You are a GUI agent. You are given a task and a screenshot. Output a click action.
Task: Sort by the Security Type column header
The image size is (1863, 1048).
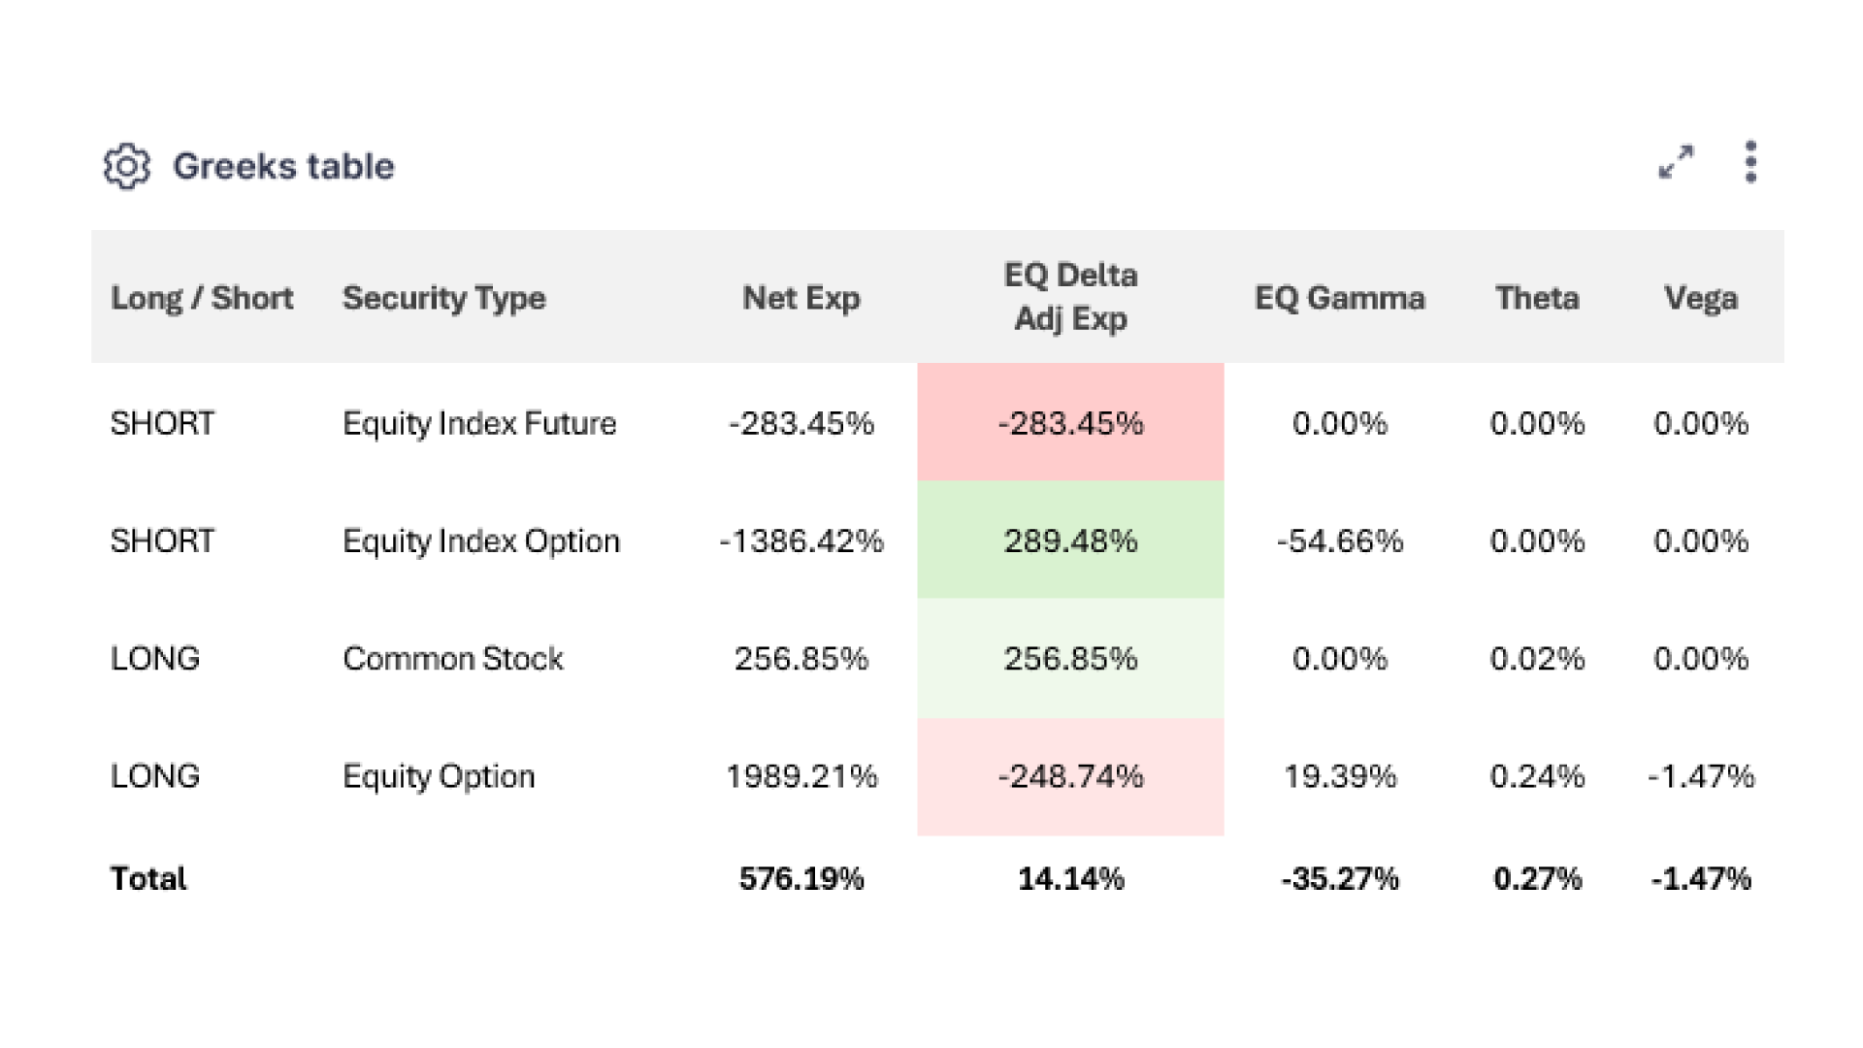[443, 298]
